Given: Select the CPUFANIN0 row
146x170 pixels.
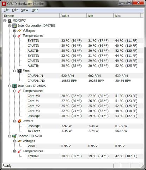Looking at the screenshot, I should 85,81.
